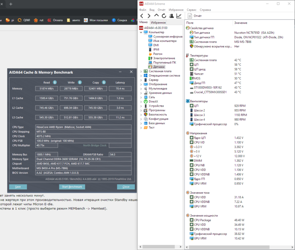This screenshot has height=250, width=295.
Task: Show info for Copy benchmark column
Action: 104,82
